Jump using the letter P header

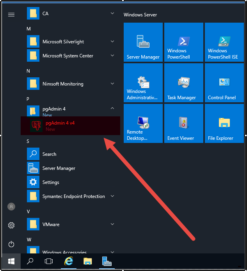pos(28,99)
